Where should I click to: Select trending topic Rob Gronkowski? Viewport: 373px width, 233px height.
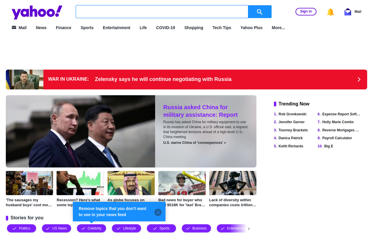coord(292,114)
